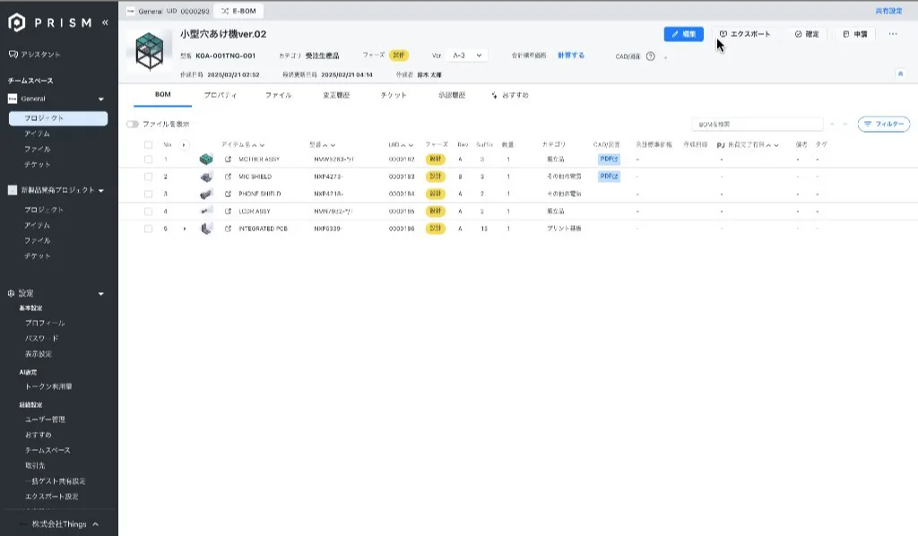Toggle the ファイルを表示 switch

click(x=133, y=125)
